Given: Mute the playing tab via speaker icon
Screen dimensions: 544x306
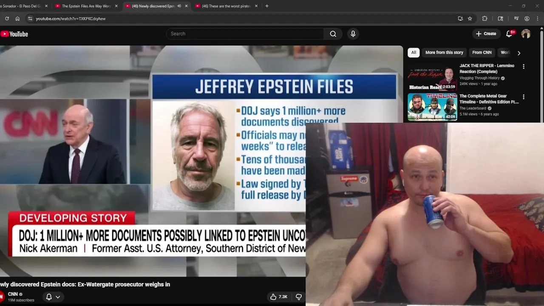Looking at the screenshot, I should pos(179,6).
